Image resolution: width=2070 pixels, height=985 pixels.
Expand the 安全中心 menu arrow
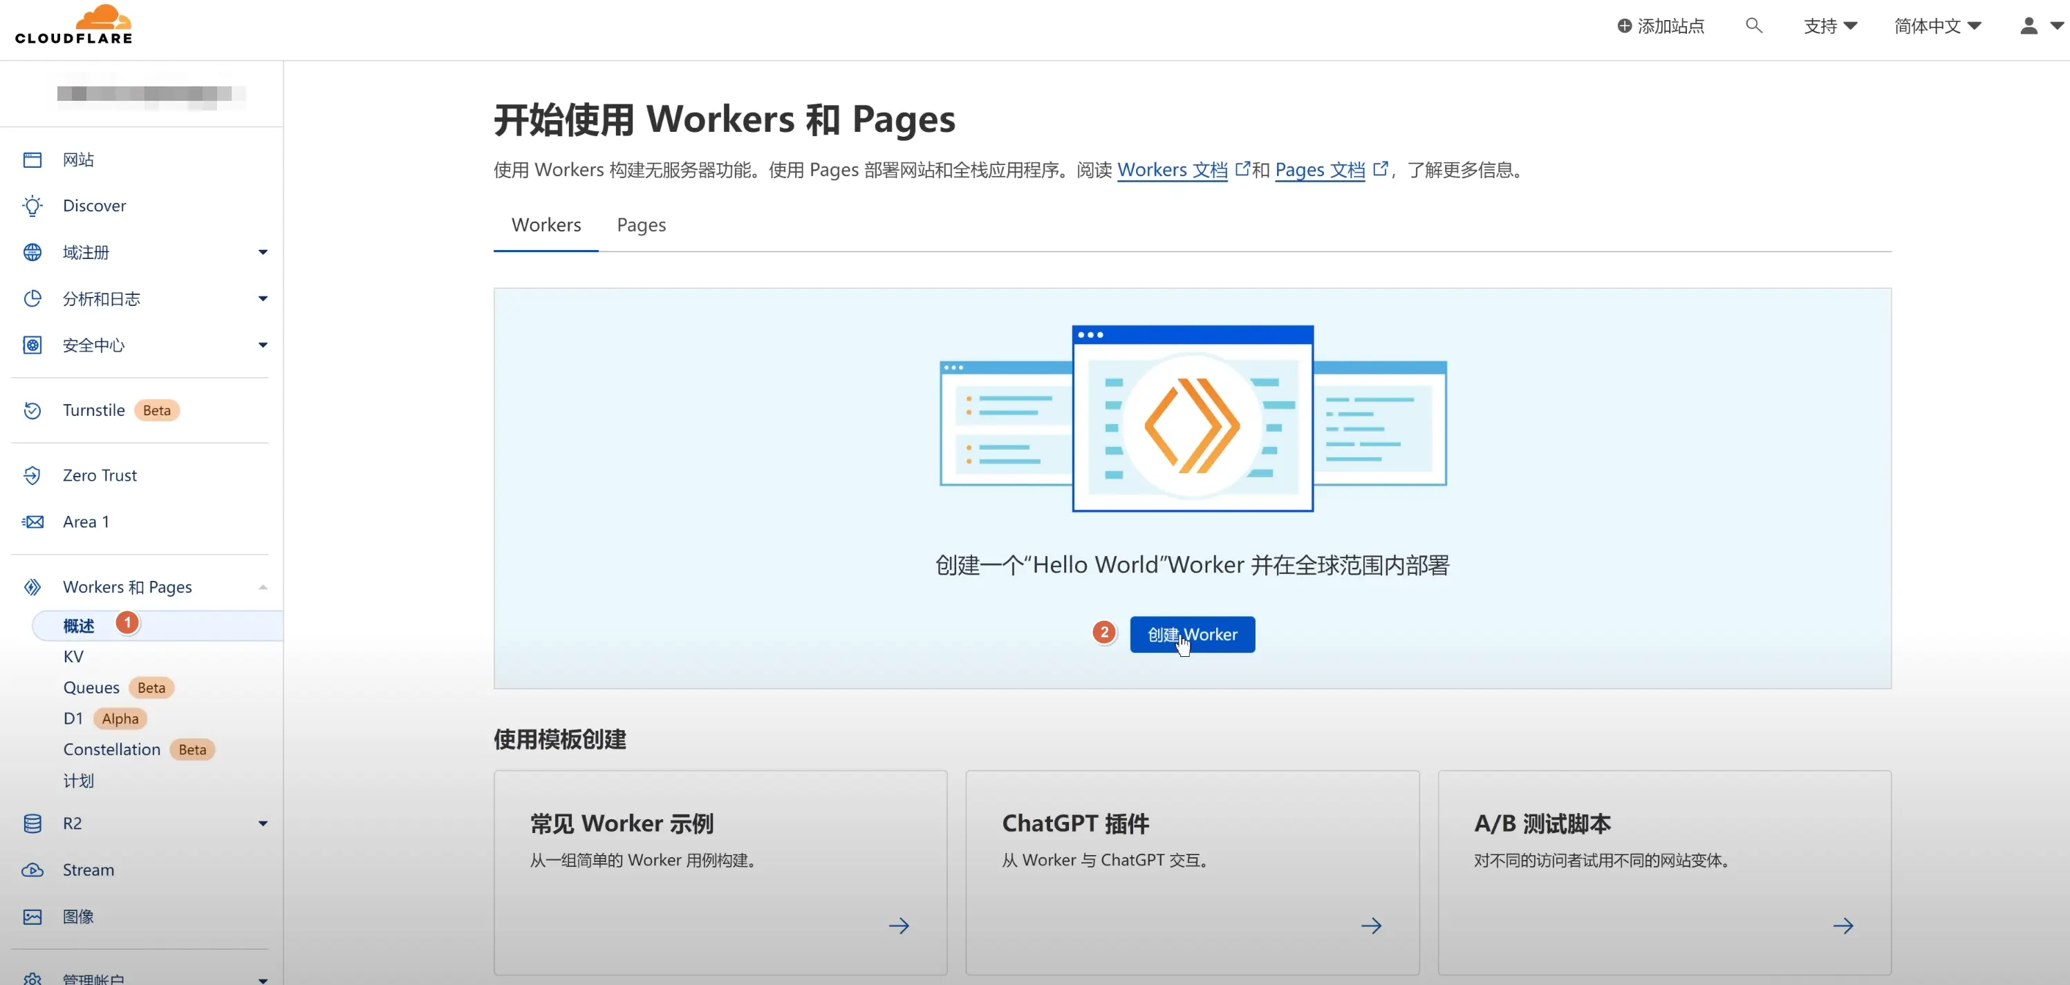262,345
